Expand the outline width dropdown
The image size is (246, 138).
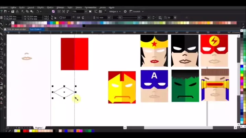point(109,18)
